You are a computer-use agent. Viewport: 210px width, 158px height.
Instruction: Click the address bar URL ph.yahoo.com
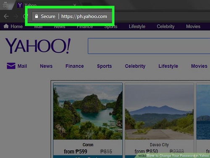(x=84, y=16)
